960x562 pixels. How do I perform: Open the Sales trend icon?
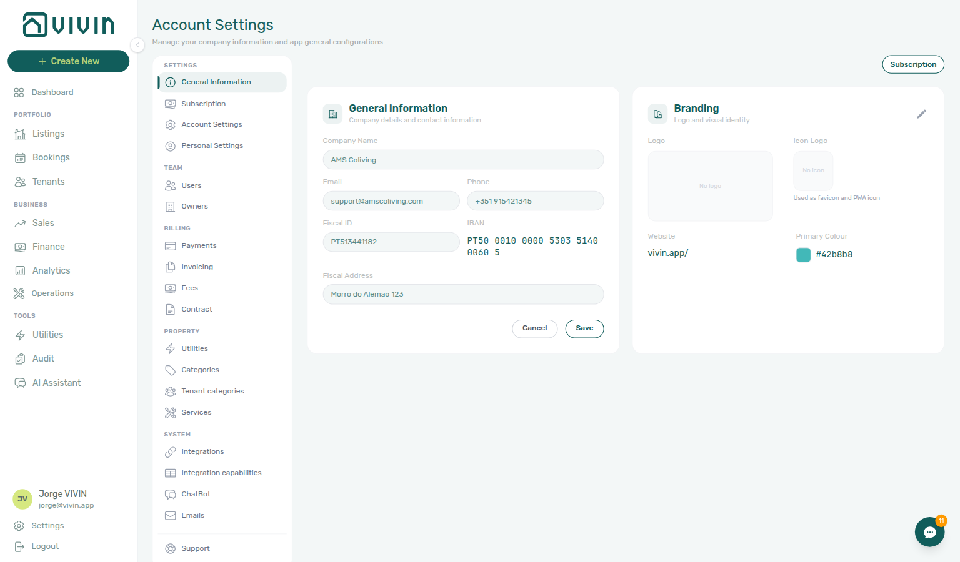point(20,224)
